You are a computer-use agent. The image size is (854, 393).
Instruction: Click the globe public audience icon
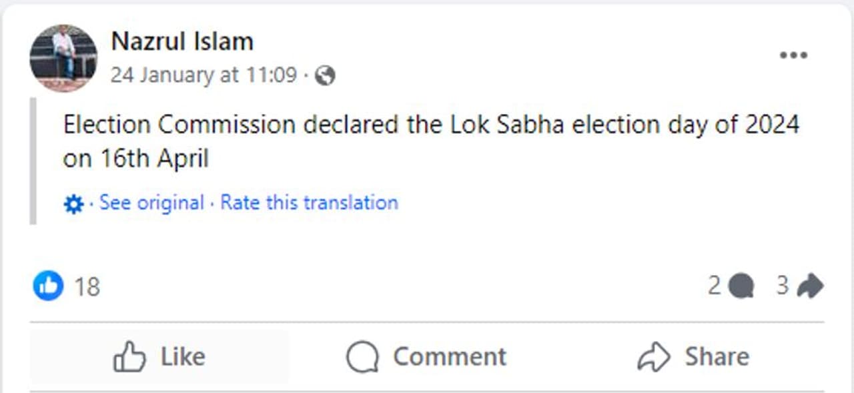pyautogui.click(x=325, y=76)
